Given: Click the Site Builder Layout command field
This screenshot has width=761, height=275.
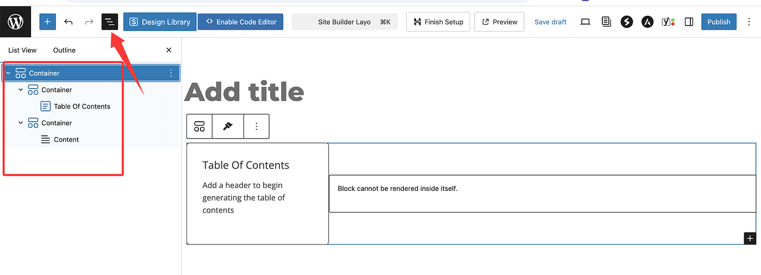Looking at the screenshot, I should pos(345,22).
